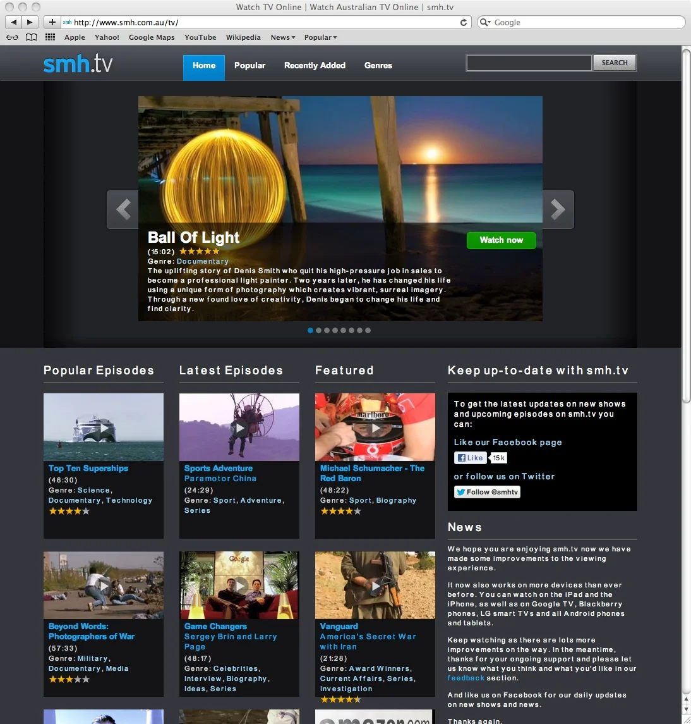
Task: Show all bookmarks via the book icon
Action: [31, 37]
